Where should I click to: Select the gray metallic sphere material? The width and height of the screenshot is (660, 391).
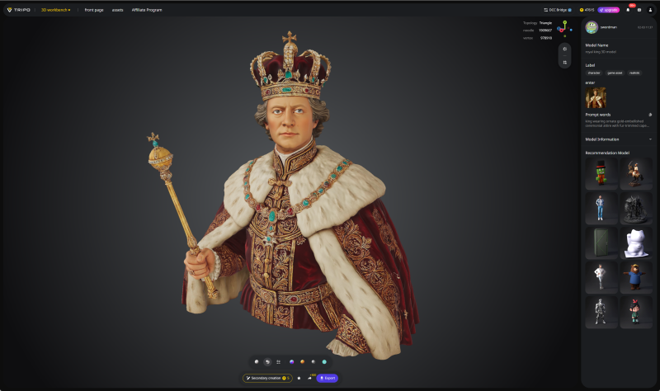pyautogui.click(x=313, y=361)
